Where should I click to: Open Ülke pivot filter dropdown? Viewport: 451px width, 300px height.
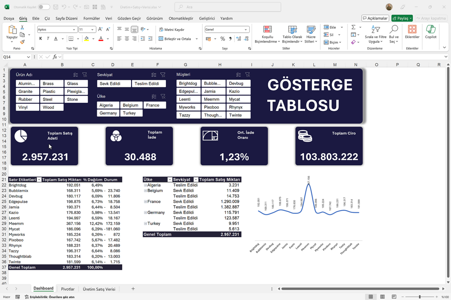click(170, 180)
